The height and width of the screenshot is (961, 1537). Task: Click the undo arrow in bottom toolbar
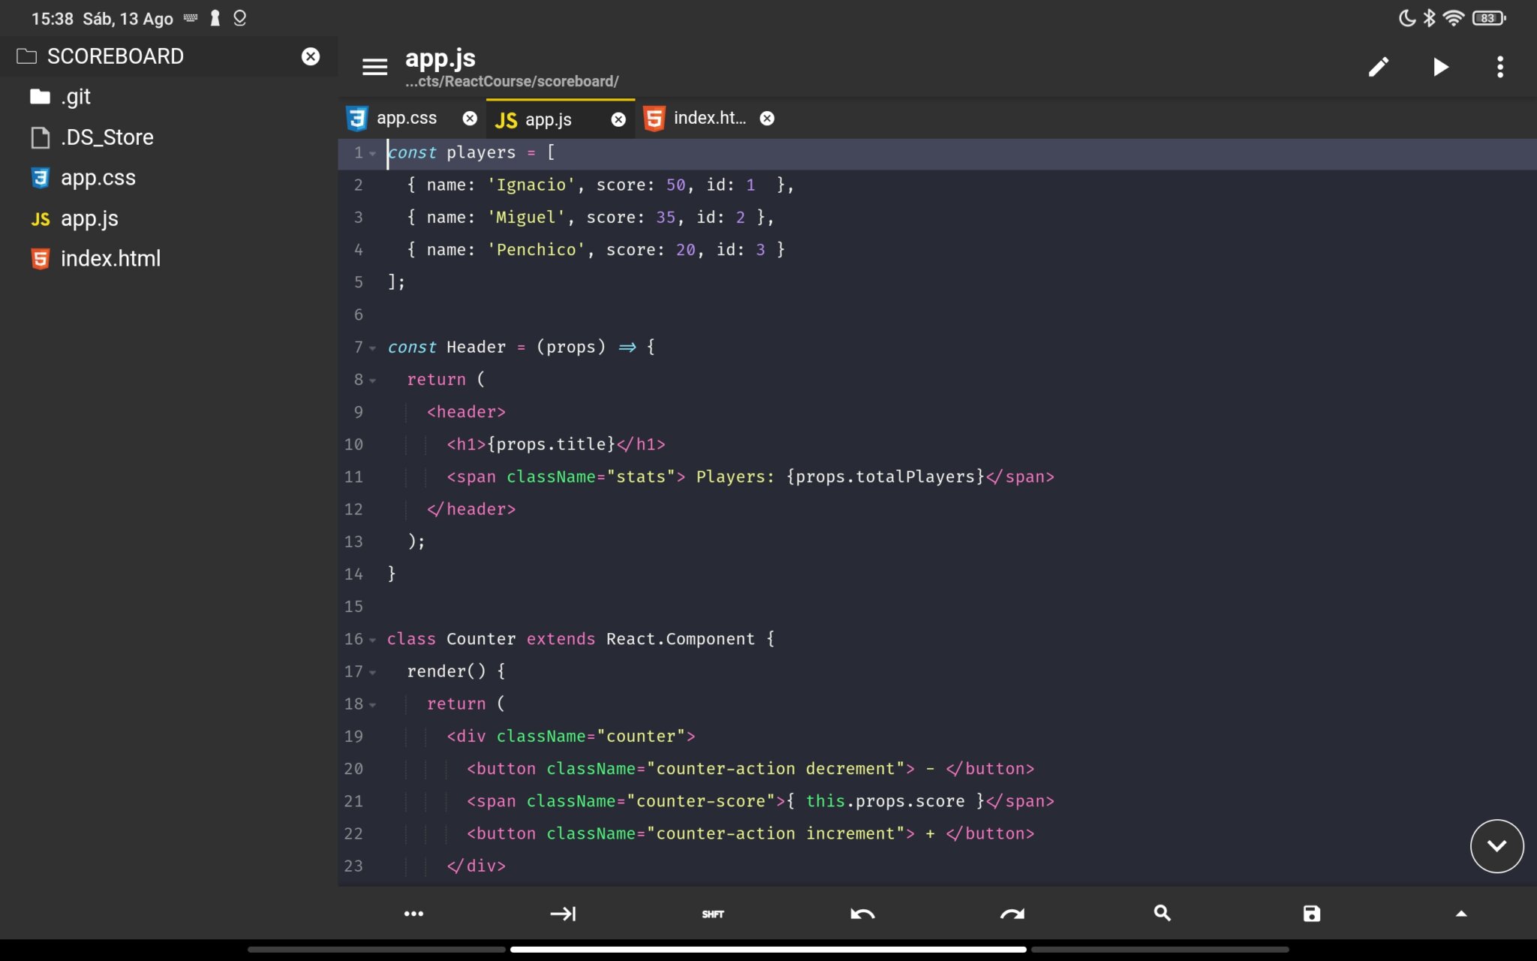pyautogui.click(x=862, y=914)
